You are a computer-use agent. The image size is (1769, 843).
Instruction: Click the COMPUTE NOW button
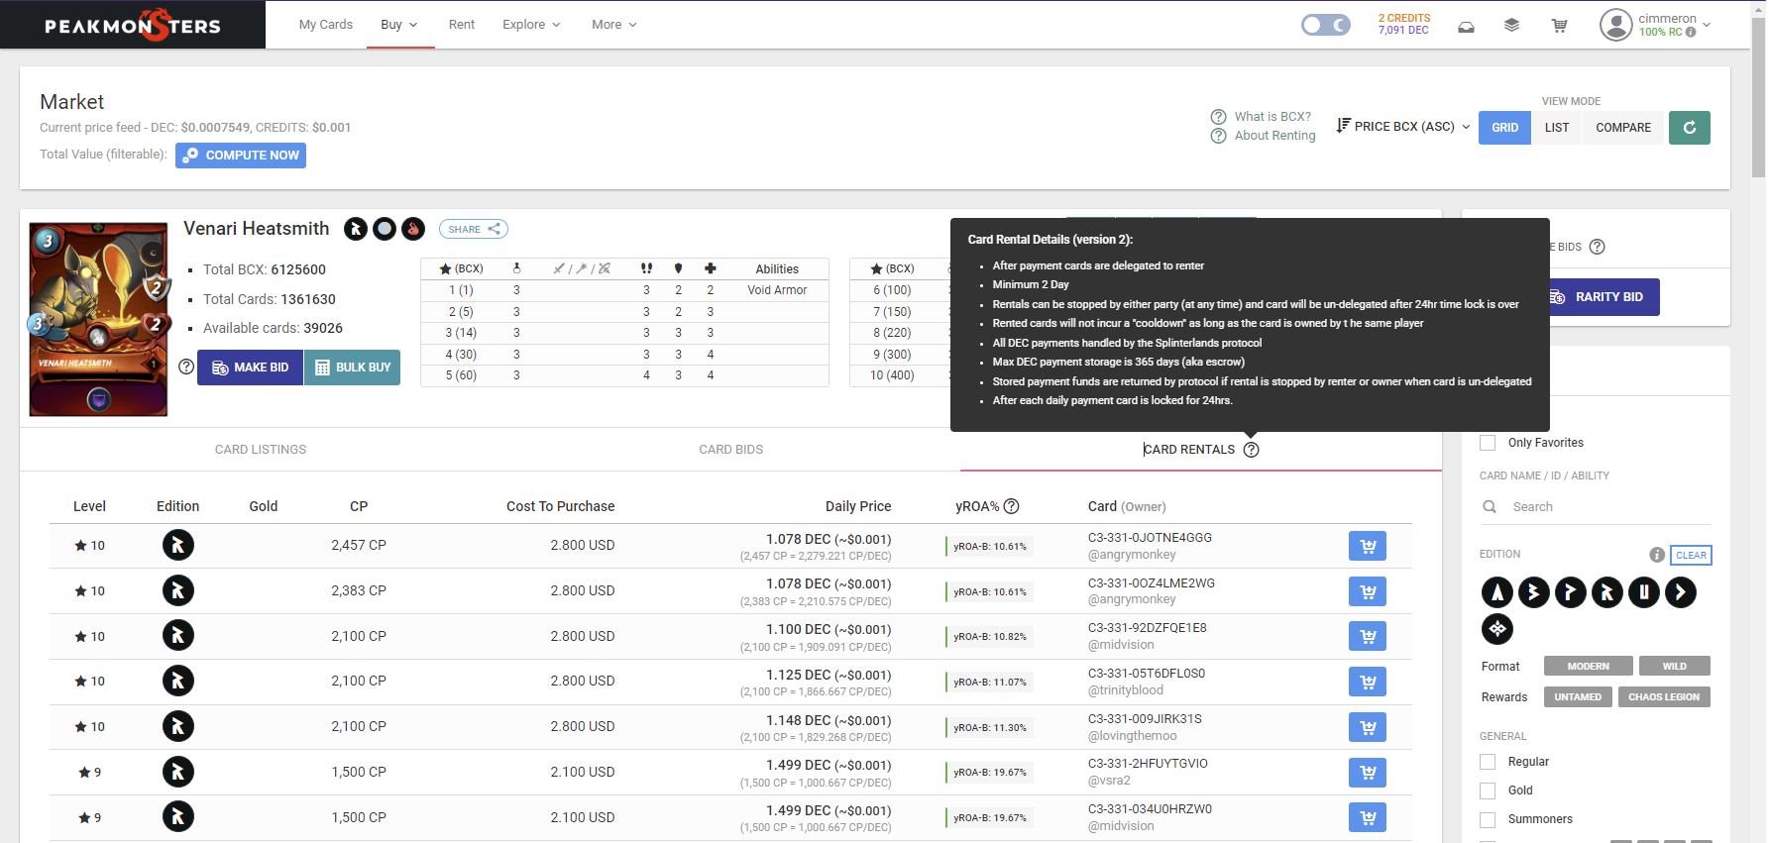[241, 156]
